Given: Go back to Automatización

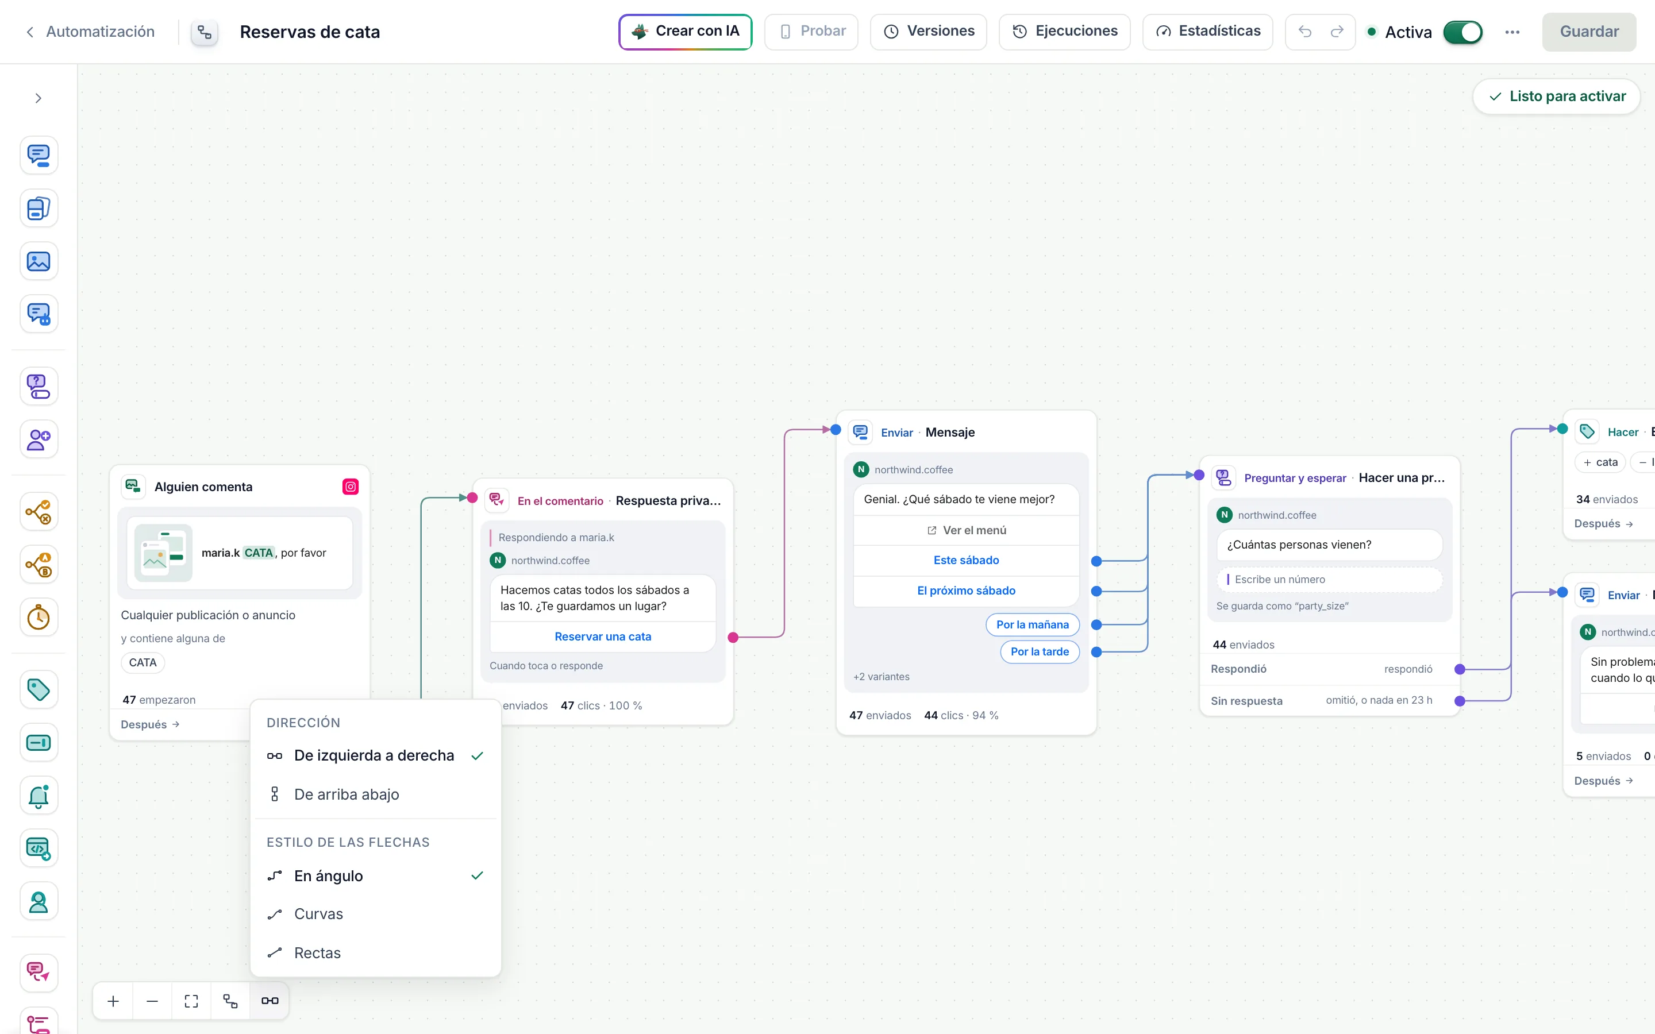Looking at the screenshot, I should pyautogui.click(x=90, y=32).
